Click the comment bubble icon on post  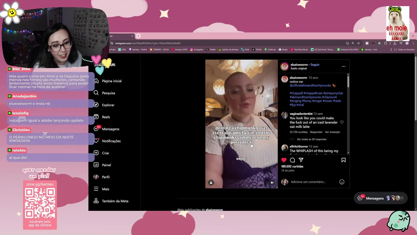pos(293,160)
